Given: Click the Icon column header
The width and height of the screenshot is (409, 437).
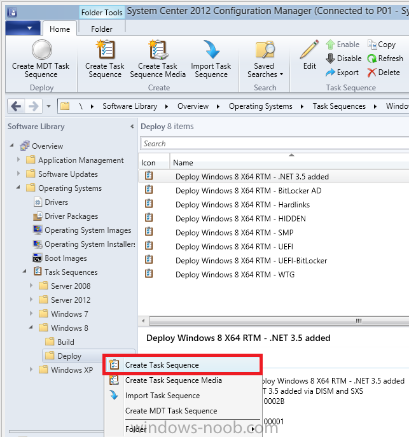Looking at the screenshot, I should click(x=148, y=162).
